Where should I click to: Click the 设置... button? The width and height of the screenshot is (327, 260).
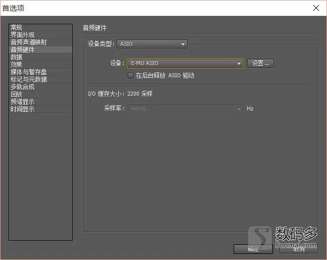click(260, 63)
